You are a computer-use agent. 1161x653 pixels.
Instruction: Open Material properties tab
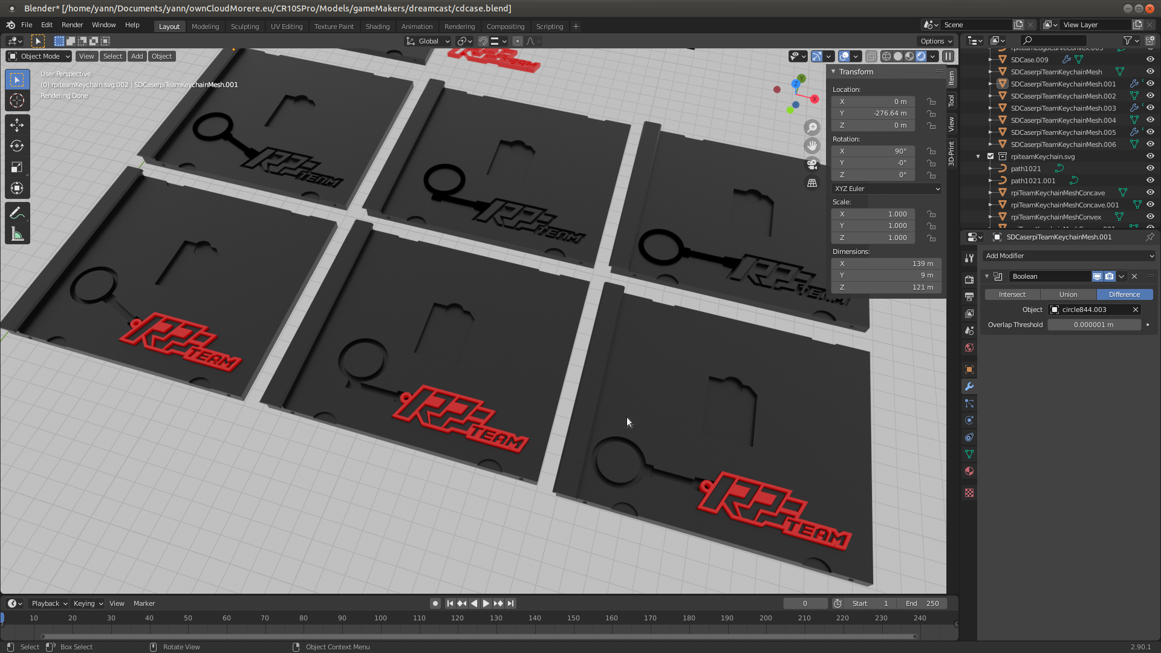[x=969, y=471]
